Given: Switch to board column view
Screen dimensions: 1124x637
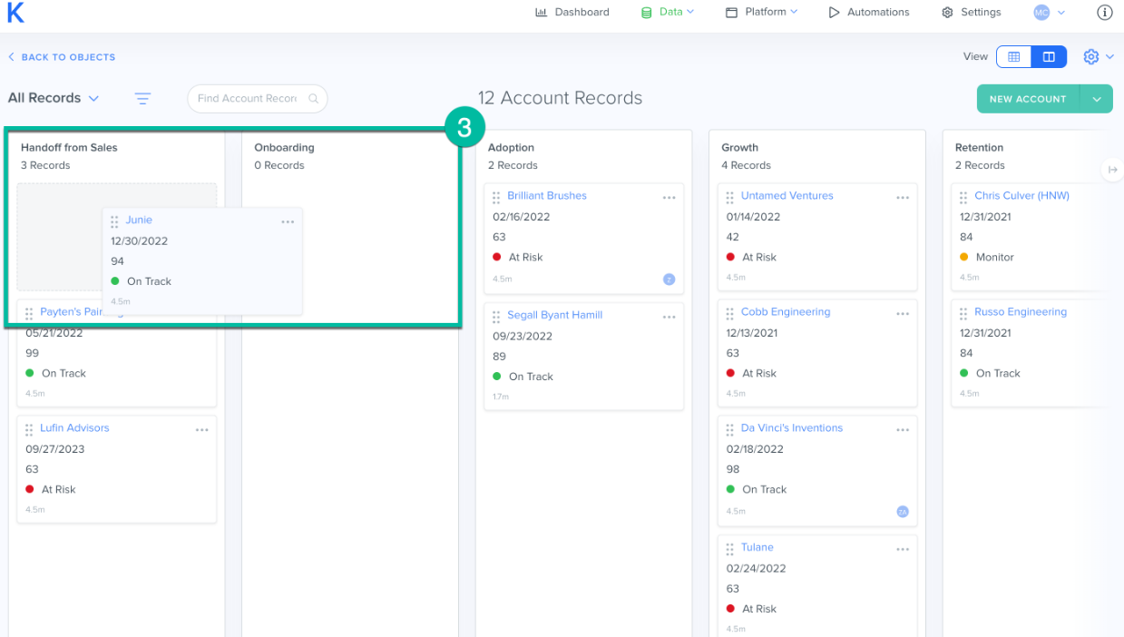Looking at the screenshot, I should [x=1049, y=56].
